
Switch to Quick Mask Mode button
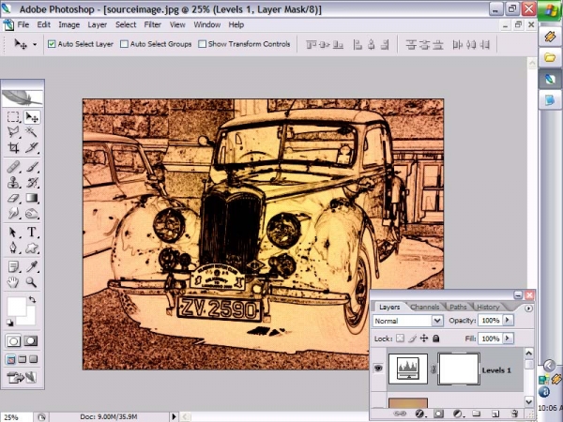click(31, 341)
